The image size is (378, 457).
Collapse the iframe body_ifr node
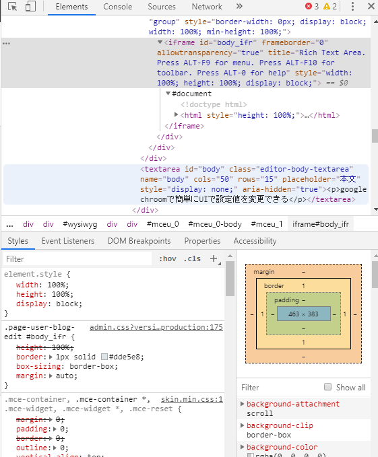tap(160, 42)
